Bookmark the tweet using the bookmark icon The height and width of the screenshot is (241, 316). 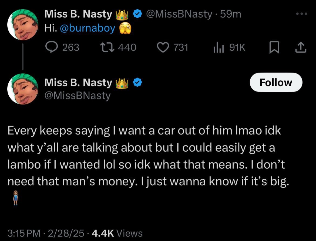275,47
